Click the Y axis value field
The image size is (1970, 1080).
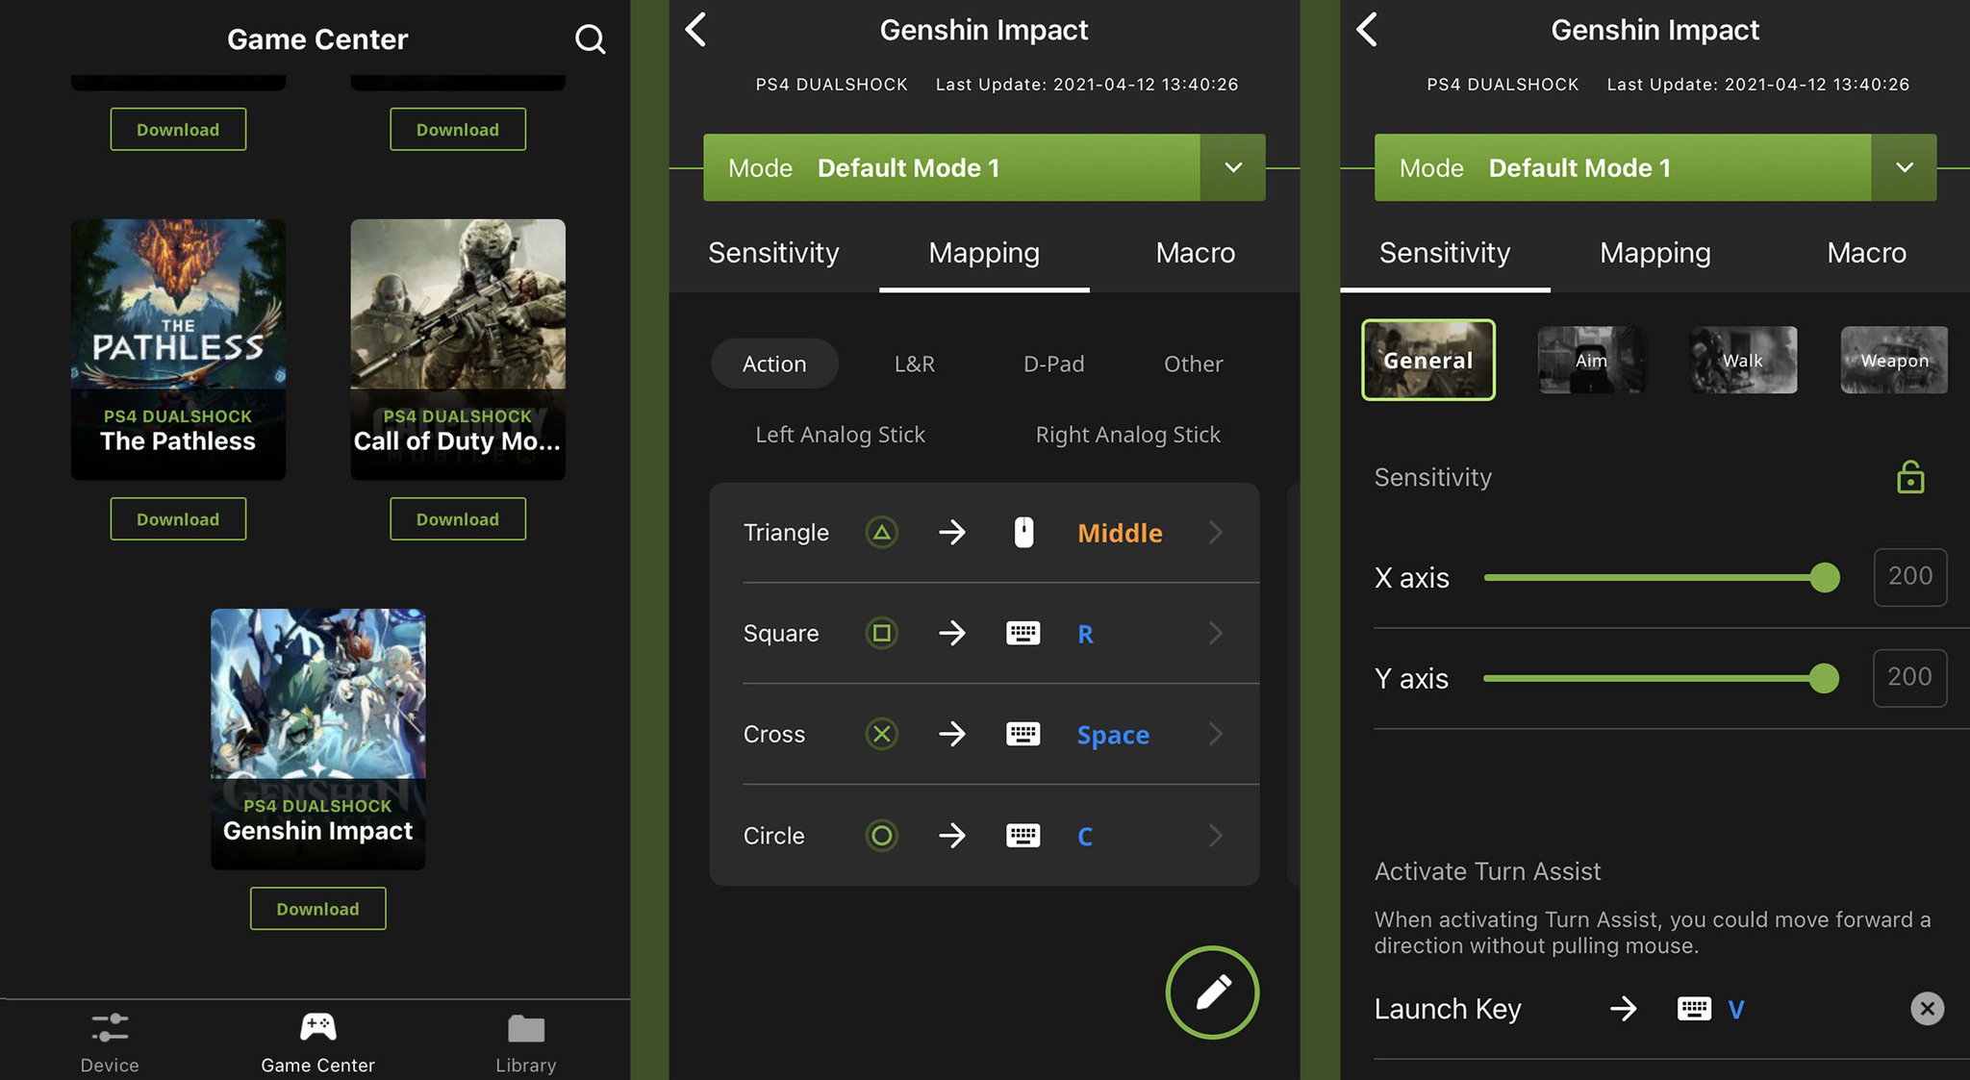coord(1909,678)
